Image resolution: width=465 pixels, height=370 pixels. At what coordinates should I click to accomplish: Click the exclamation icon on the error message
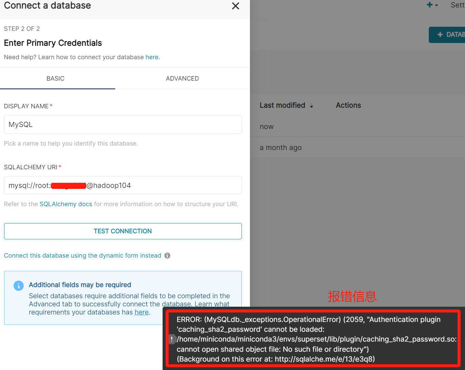pos(172,339)
